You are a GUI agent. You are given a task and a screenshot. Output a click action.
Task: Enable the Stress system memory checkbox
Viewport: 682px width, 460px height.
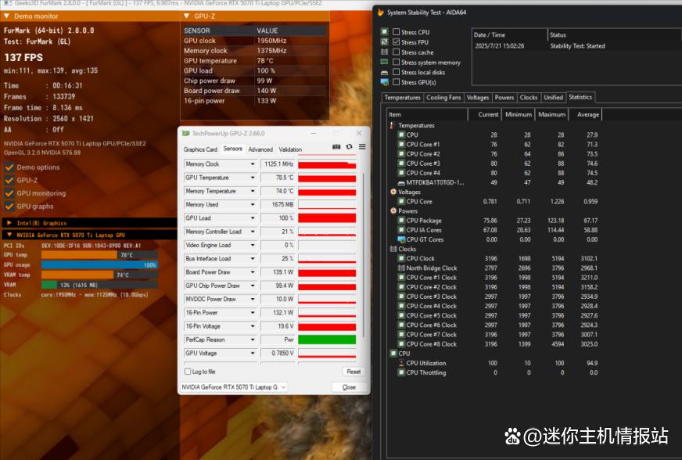396,62
